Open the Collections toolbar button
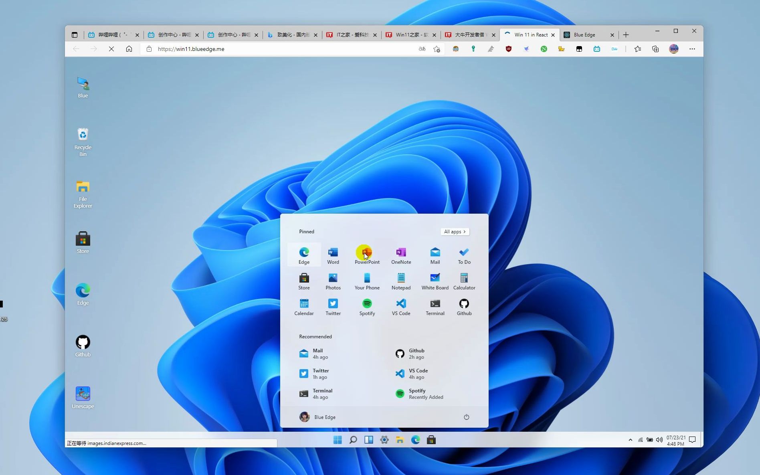 [655, 49]
